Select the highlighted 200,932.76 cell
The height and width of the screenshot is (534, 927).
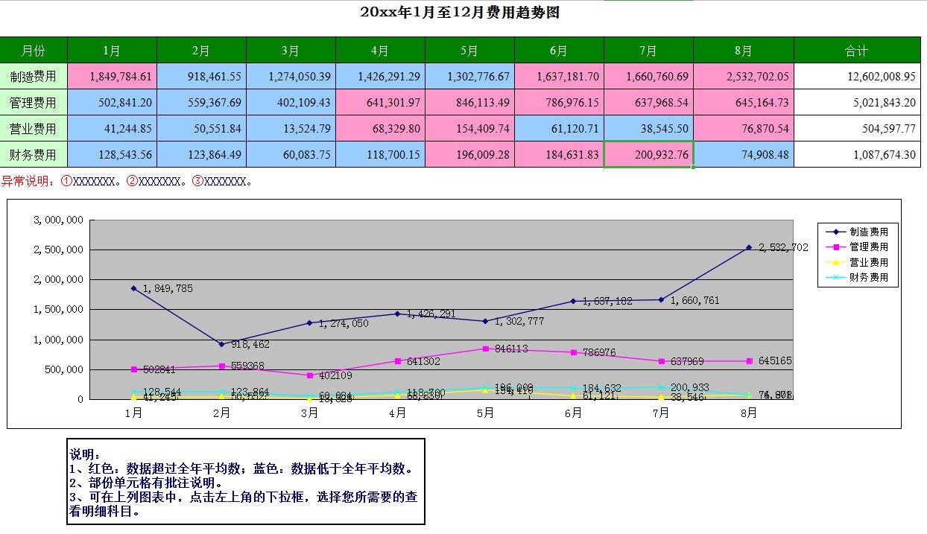pos(647,156)
